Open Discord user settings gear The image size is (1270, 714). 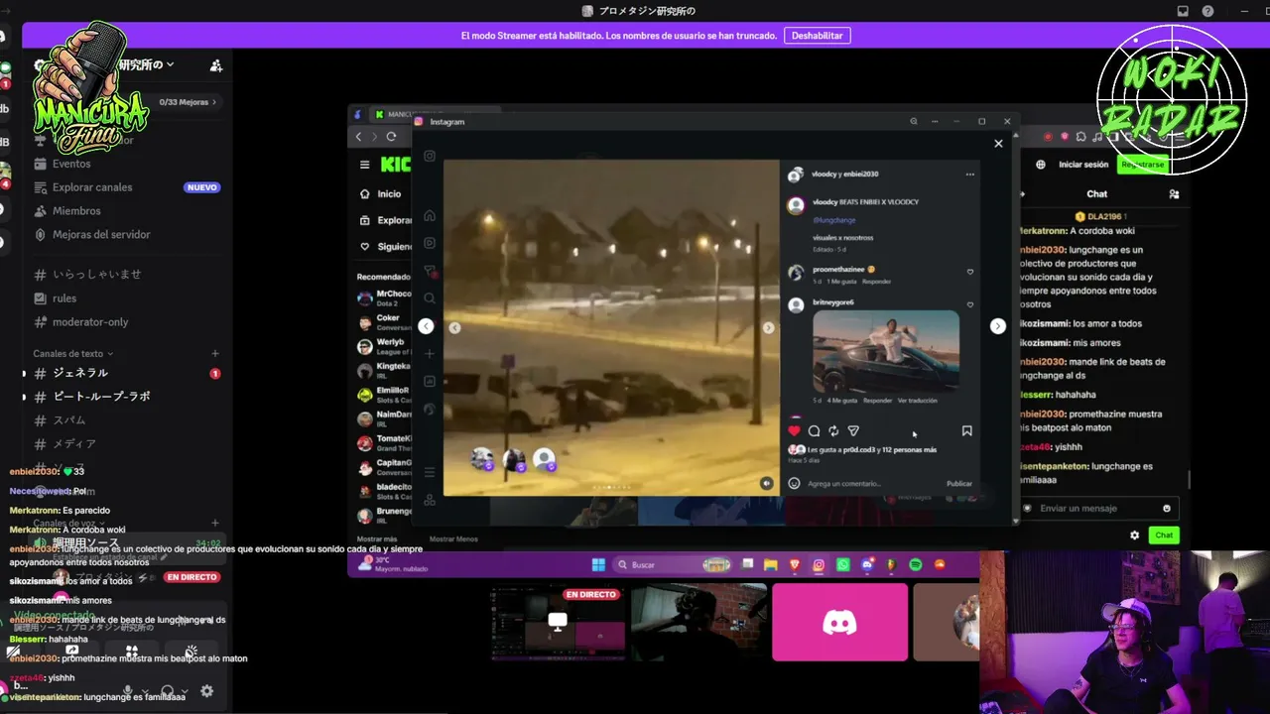(206, 691)
